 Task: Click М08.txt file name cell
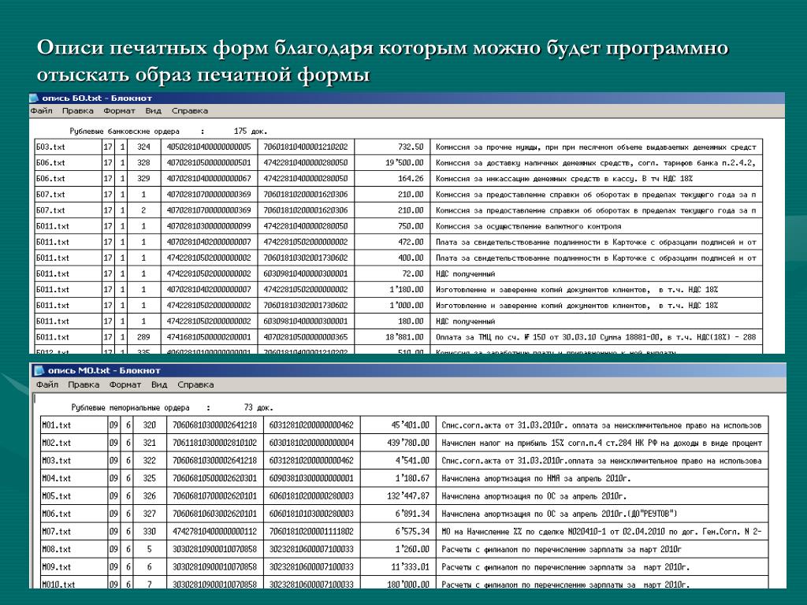point(73,549)
